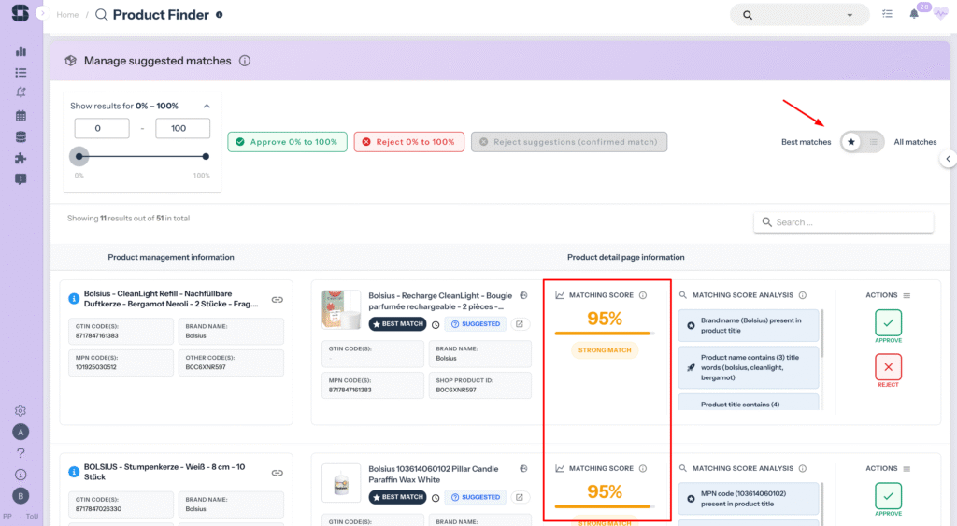Click the puzzle piece integrations icon

(21, 158)
